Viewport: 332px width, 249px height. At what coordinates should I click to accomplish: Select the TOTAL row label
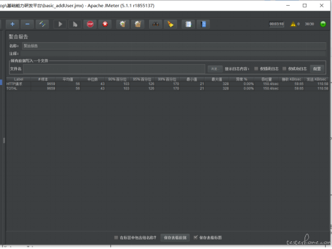(x=11, y=88)
